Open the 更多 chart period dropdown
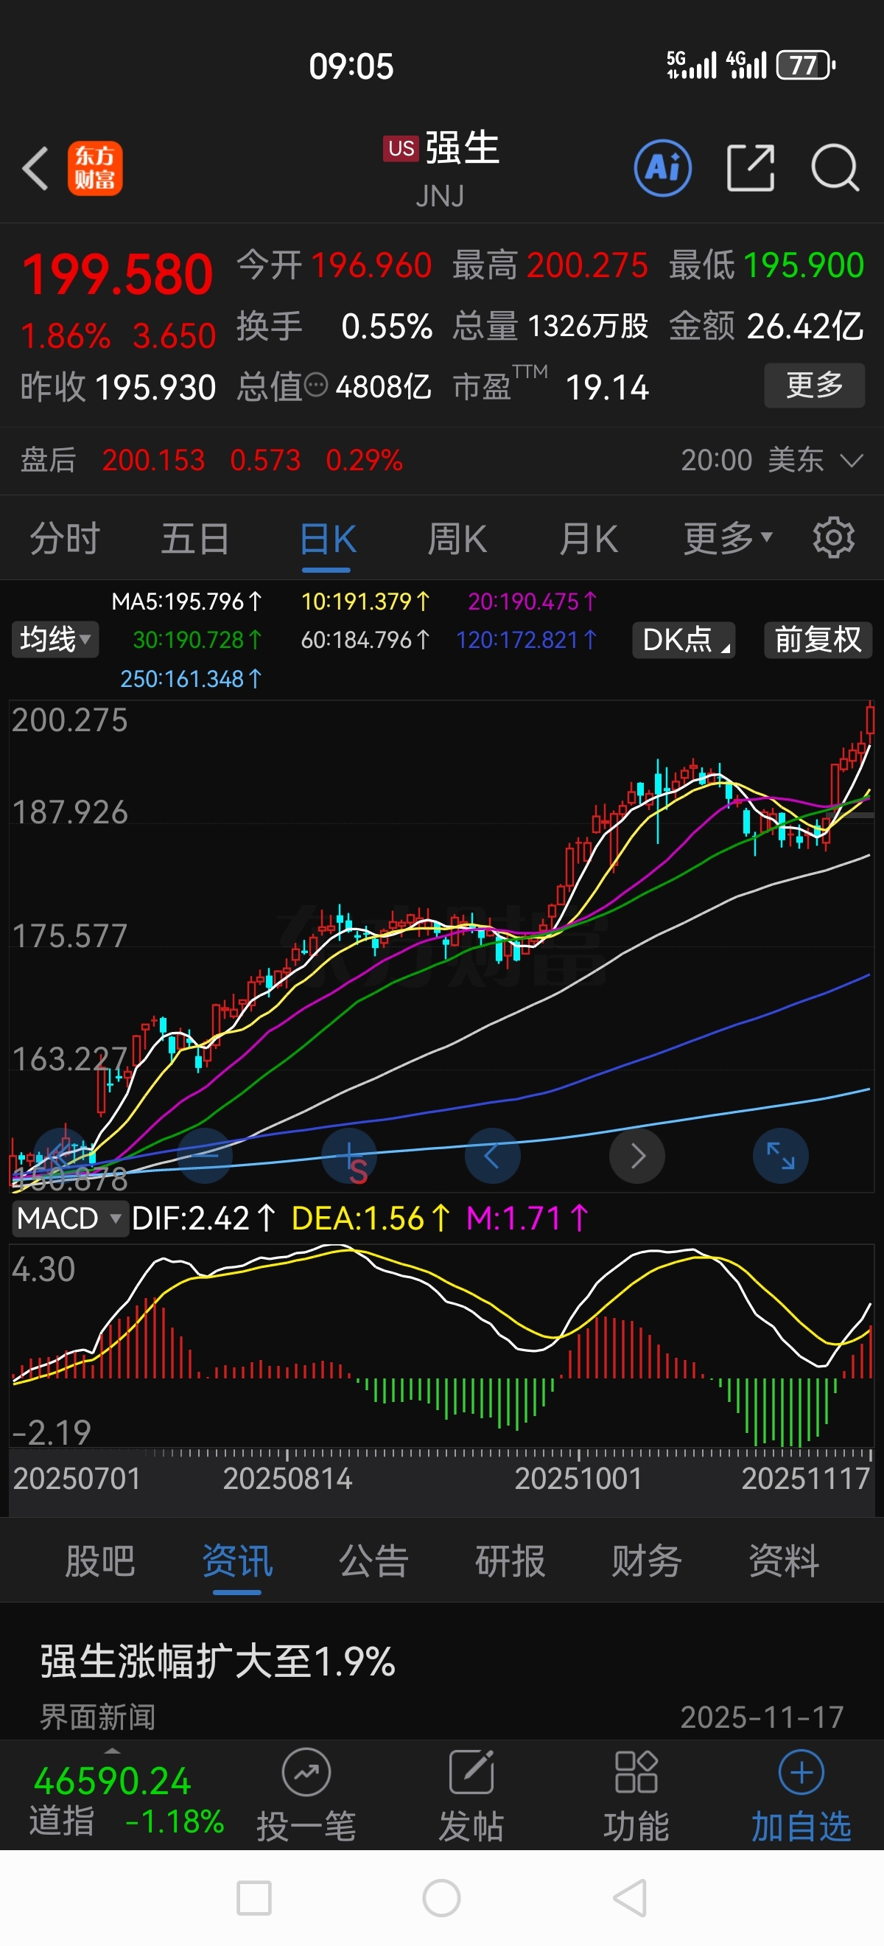884x1946 pixels. [729, 538]
